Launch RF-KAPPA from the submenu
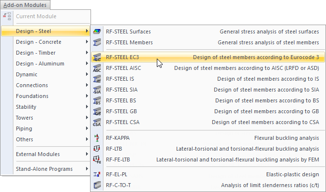The image size is (326, 192). point(208,138)
